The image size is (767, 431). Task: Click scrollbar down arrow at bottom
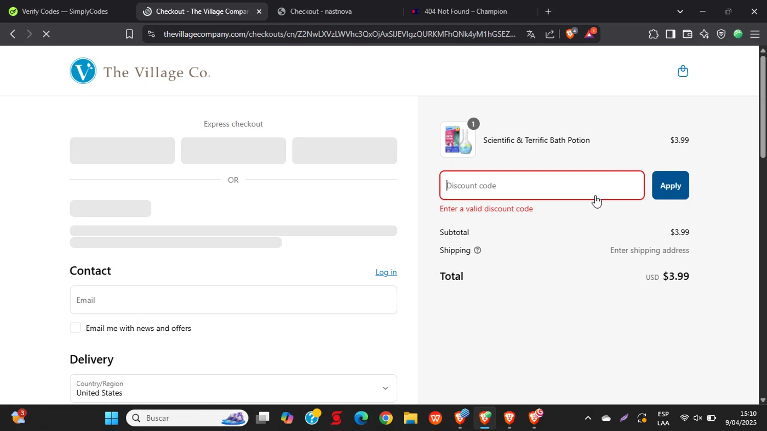(x=762, y=400)
